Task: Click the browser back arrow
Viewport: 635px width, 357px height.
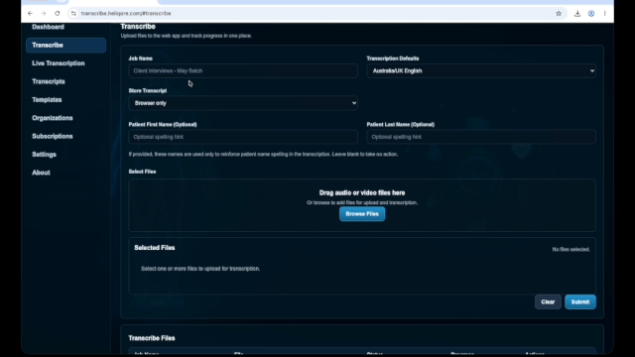Action: click(30, 13)
